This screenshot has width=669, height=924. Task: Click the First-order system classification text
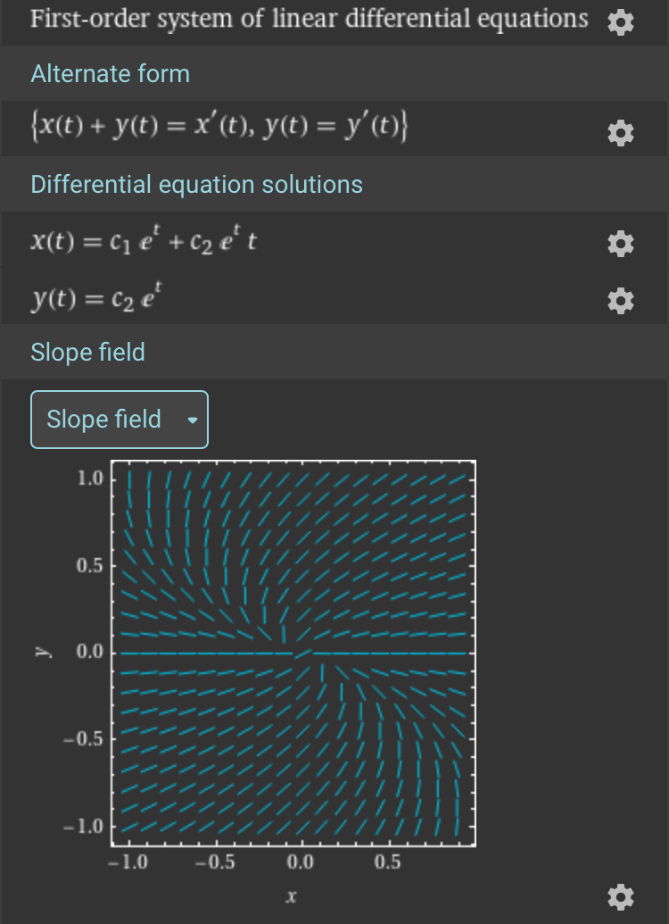pyautogui.click(x=309, y=20)
